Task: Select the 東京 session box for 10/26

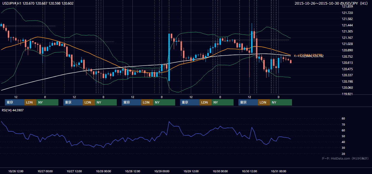Action: [x=15, y=102]
